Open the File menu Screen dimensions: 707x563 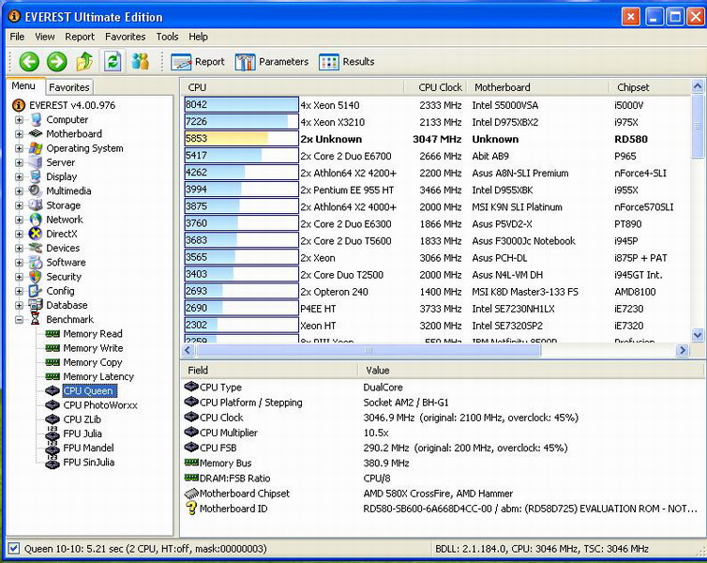17,37
